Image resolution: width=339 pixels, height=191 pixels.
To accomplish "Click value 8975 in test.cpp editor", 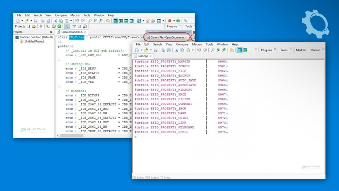I will [222, 132].
